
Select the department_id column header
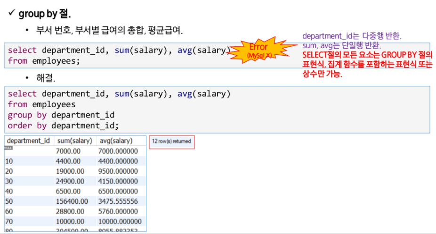point(29,141)
